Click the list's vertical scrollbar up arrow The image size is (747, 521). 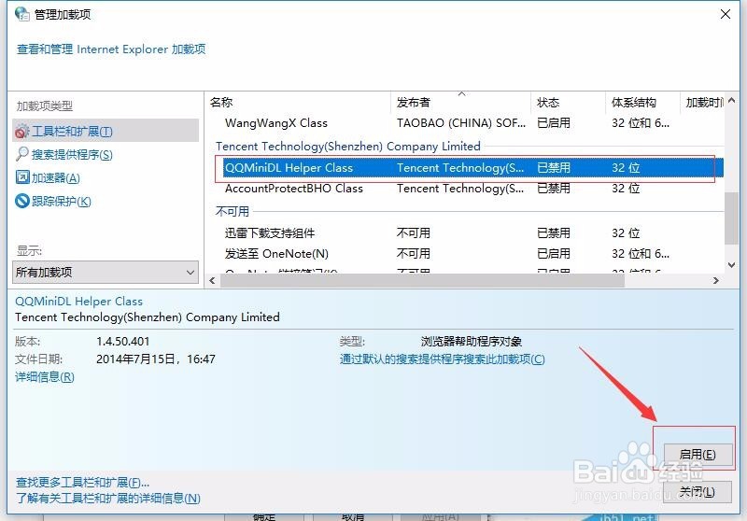732,101
